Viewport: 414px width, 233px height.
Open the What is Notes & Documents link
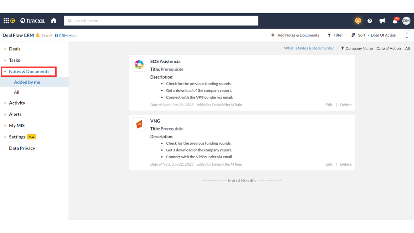[309, 48]
